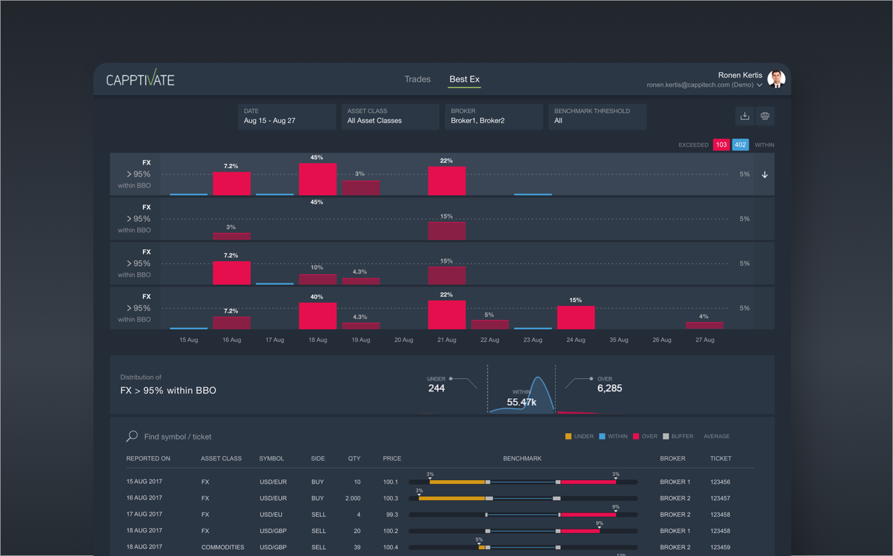Sort by Symbol column header

(x=271, y=459)
